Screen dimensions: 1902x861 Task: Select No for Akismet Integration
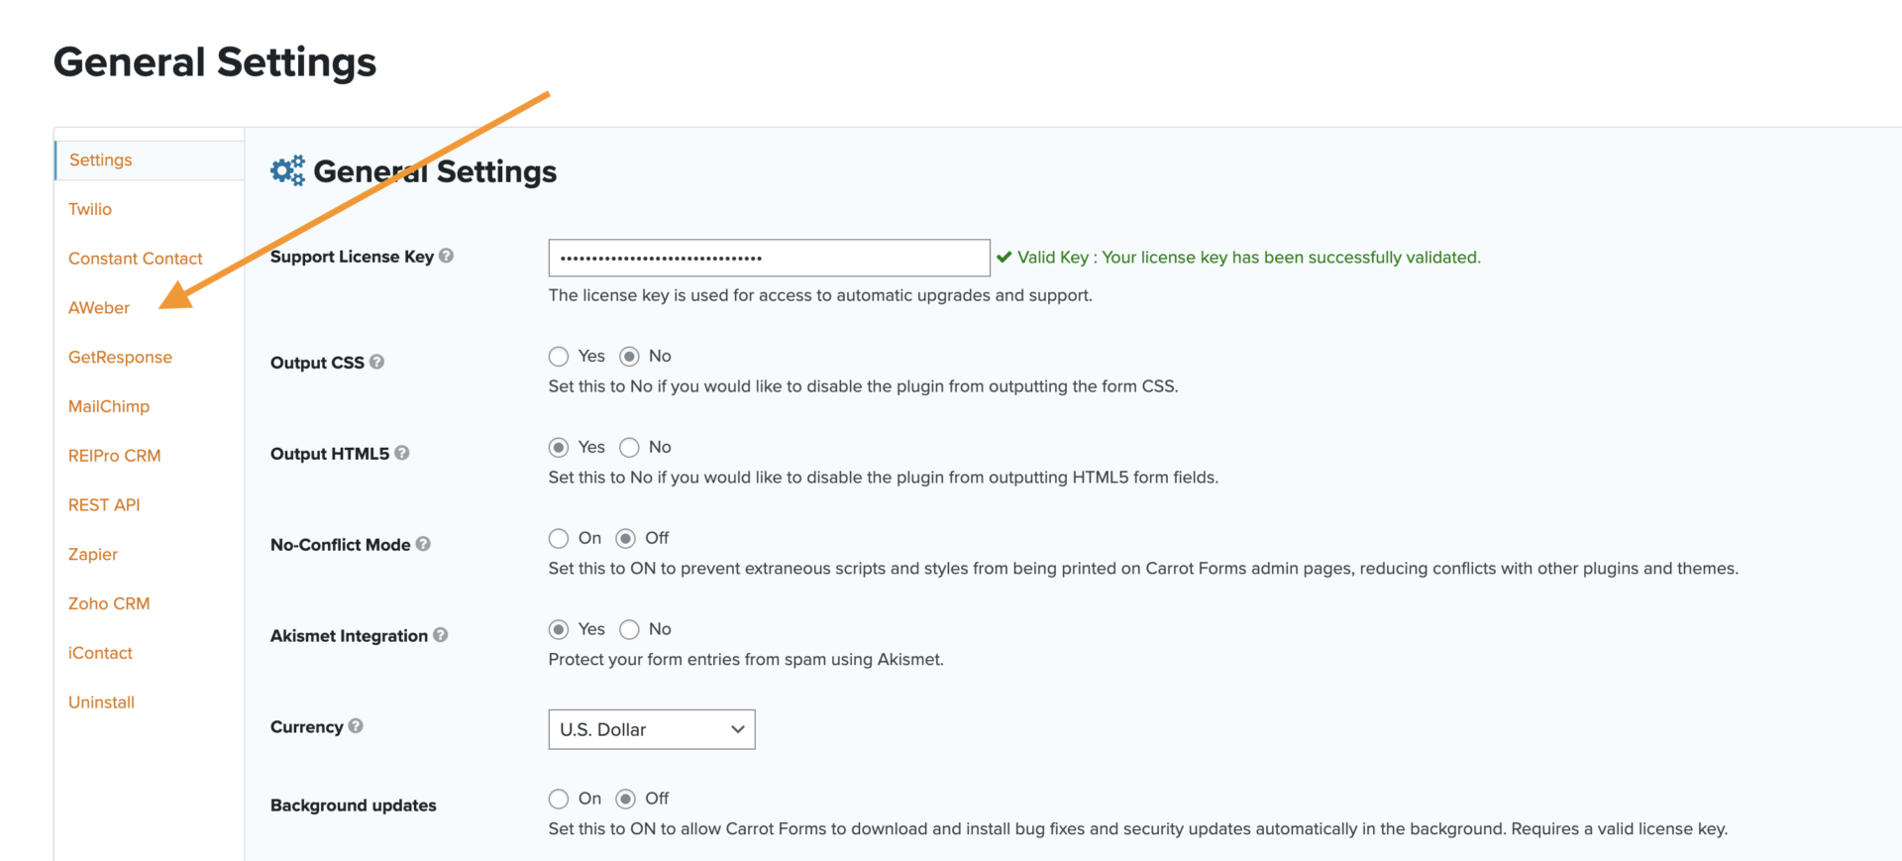click(x=629, y=630)
